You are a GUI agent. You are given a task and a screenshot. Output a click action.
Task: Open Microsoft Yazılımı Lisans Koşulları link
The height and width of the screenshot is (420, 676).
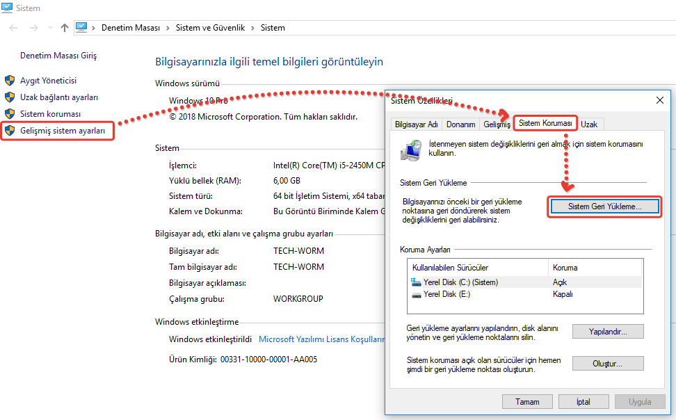pyautogui.click(x=321, y=339)
